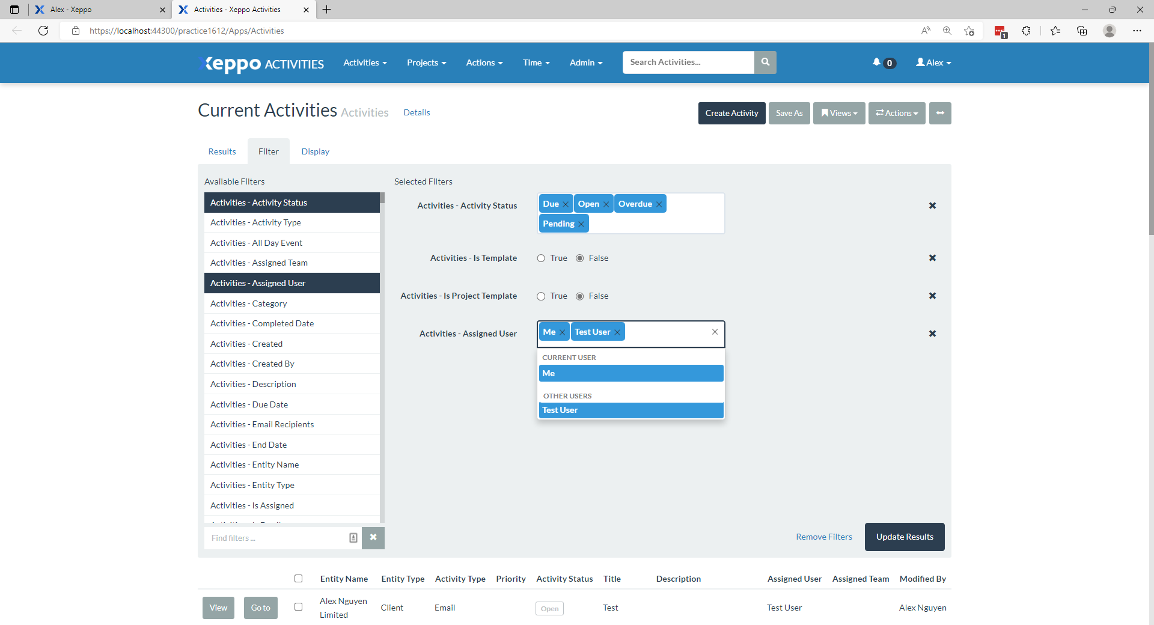Click the Update Results button
1154x625 pixels.
pyautogui.click(x=904, y=537)
